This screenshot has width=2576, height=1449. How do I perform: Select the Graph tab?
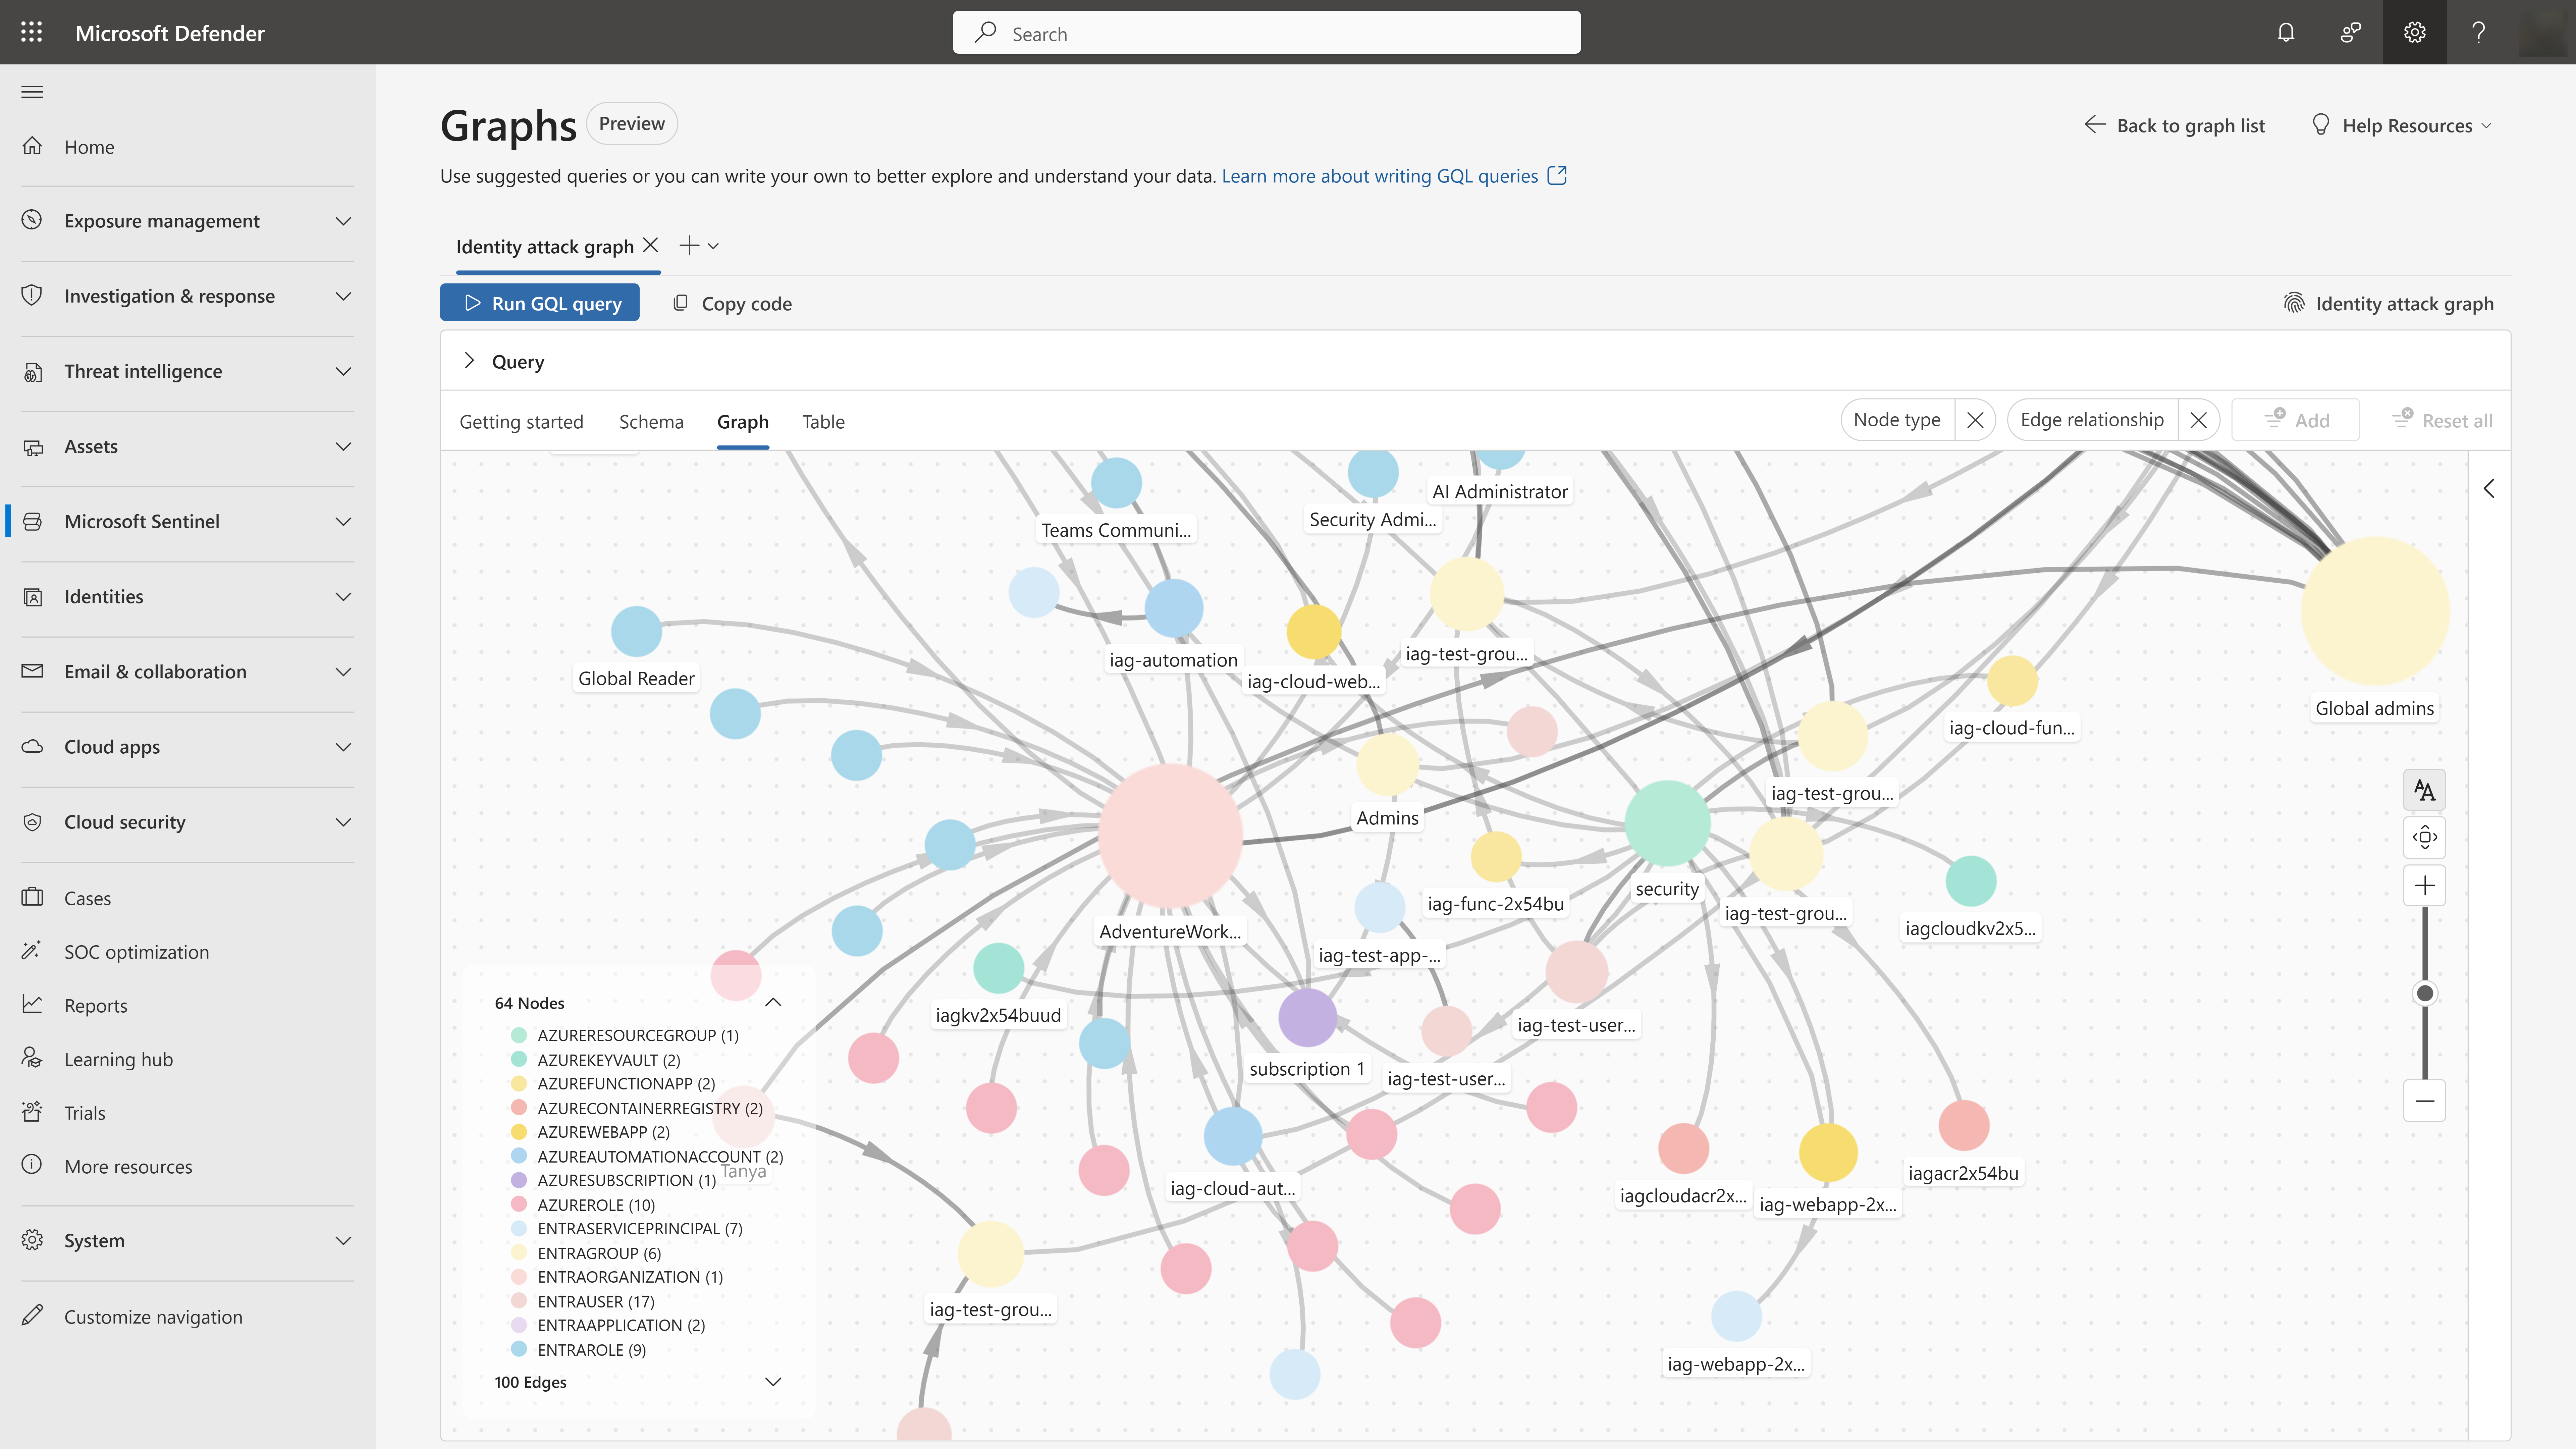(743, 422)
